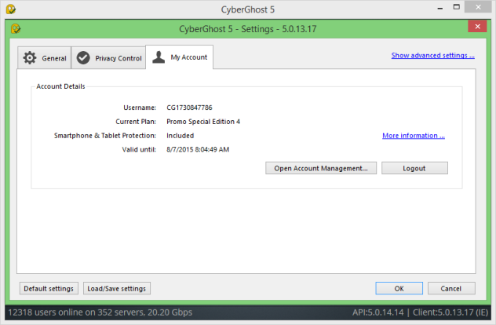Image resolution: width=496 pixels, height=325 pixels.
Task: Restore Default settings
Action: pyautogui.click(x=49, y=289)
